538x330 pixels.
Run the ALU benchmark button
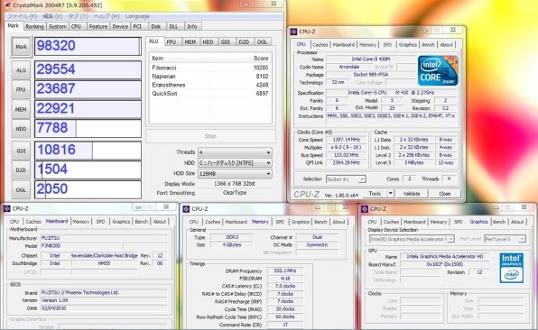[21, 70]
